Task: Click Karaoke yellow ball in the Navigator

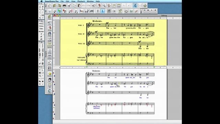Action: (x=49, y=74)
